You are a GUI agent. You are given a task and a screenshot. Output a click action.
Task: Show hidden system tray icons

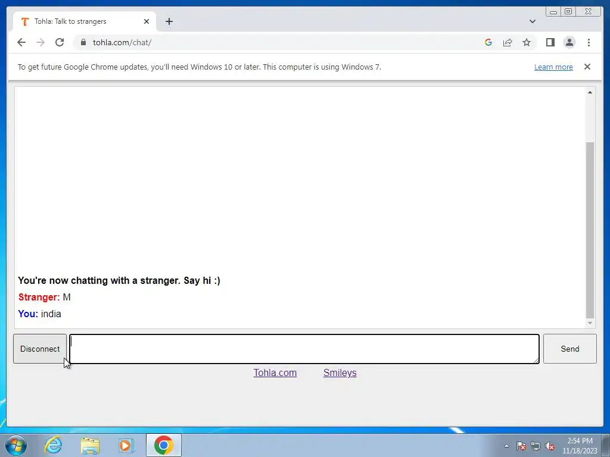click(506, 446)
